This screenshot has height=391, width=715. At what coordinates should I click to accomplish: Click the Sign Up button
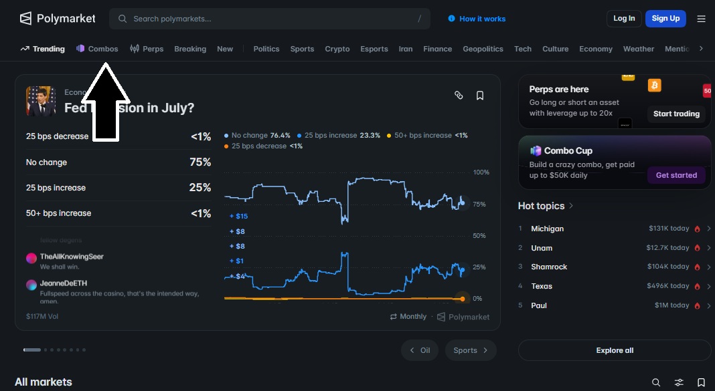click(x=665, y=19)
